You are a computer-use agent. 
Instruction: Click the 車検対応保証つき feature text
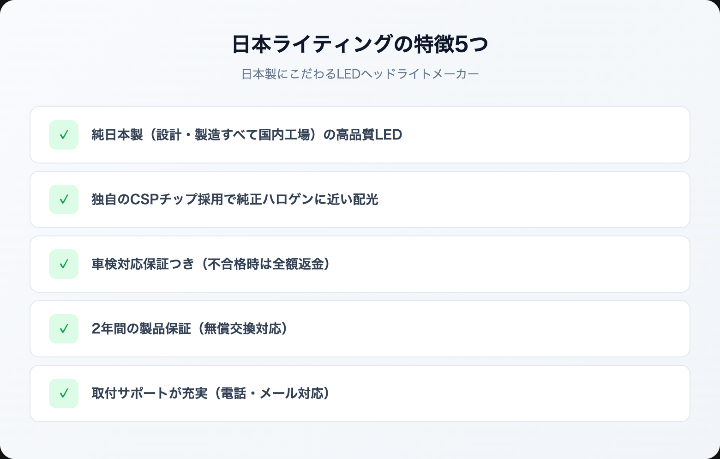point(143,264)
